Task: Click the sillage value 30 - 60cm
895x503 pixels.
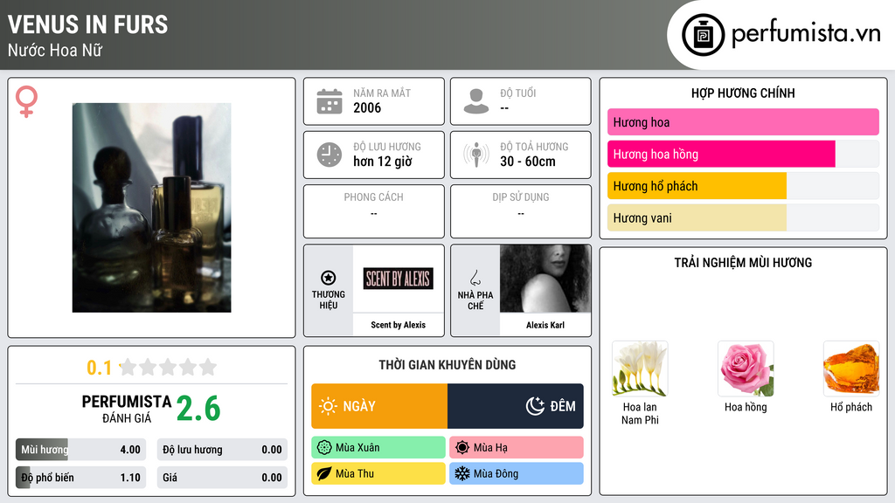Action: coord(528,162)
